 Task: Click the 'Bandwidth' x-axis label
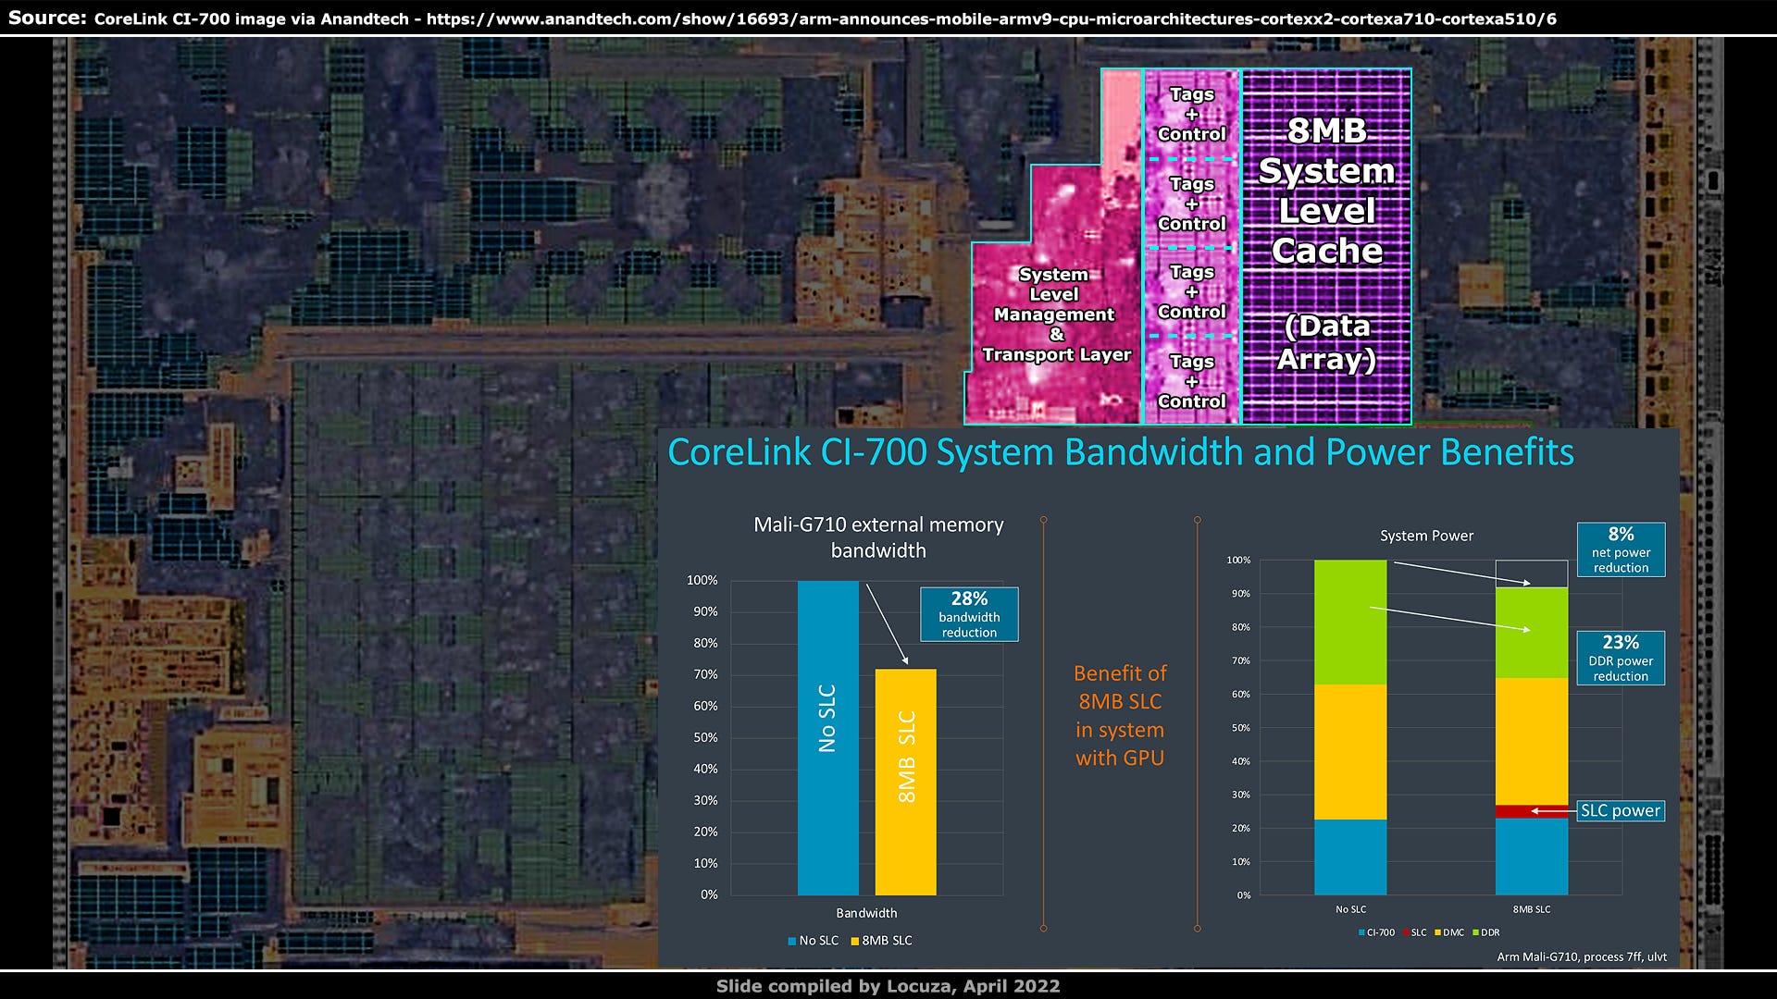(x=866, y=913)
